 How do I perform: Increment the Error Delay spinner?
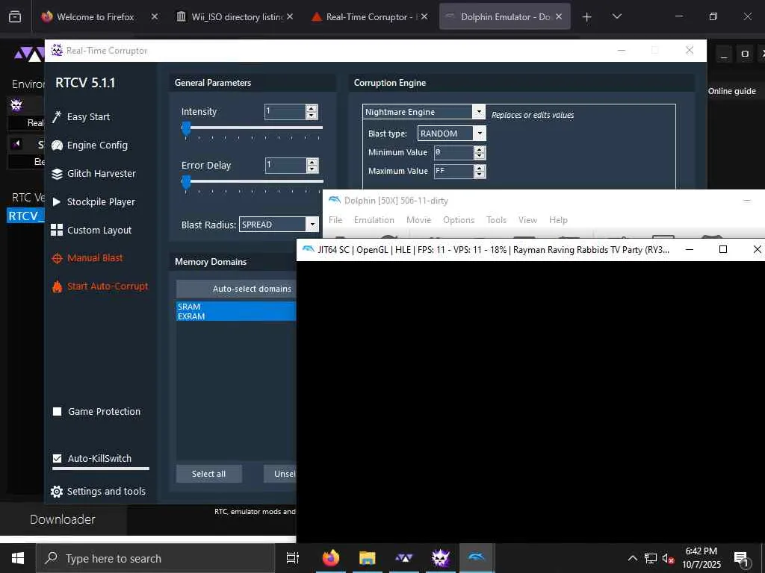click(x=312, y=162)
